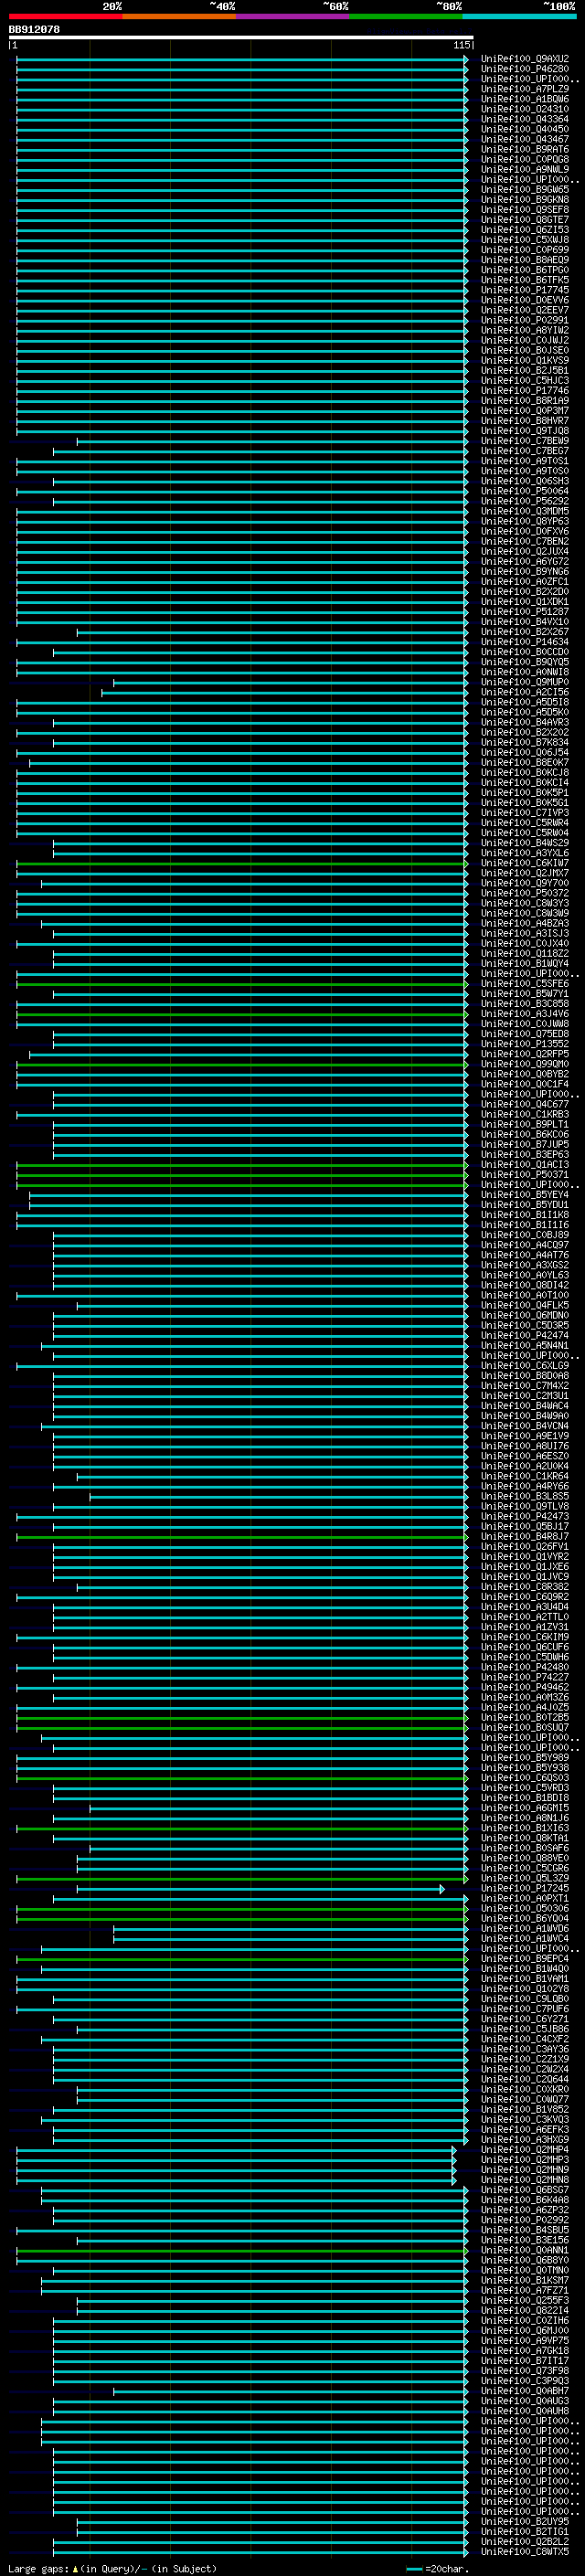585x2576 pixels.
Task: Select hit label UniRef100_A4CQ97
Action: tap(525, 1245)
